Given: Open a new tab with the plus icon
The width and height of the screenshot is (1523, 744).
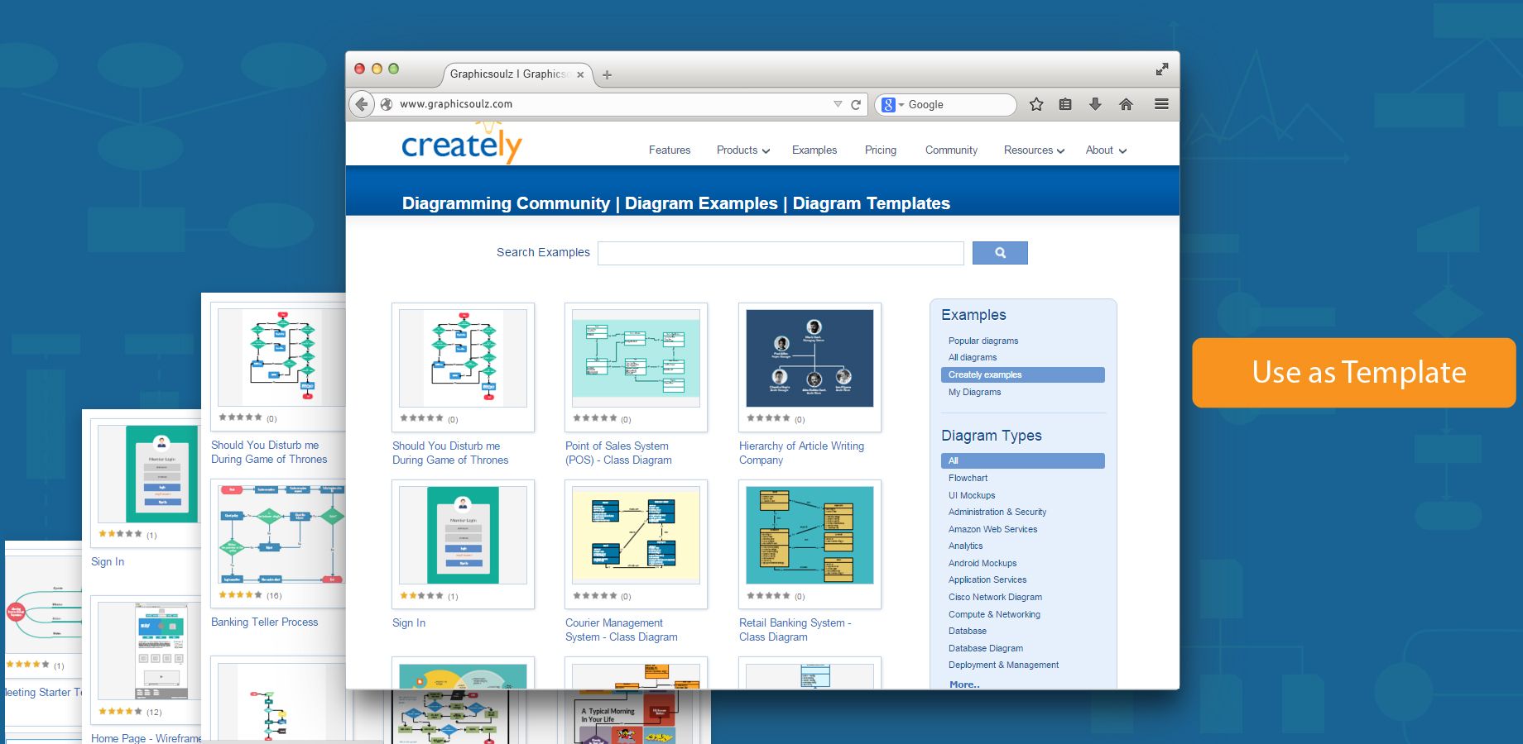Looking at the screenshot, I should pyautogui.click(x=607, y=74).
